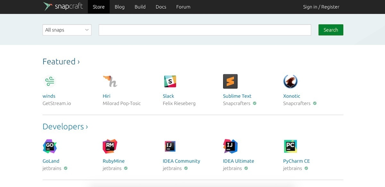
Task: Click verified badge under IDEA Ultimate jetbrains
Action: tap(246, 168)
